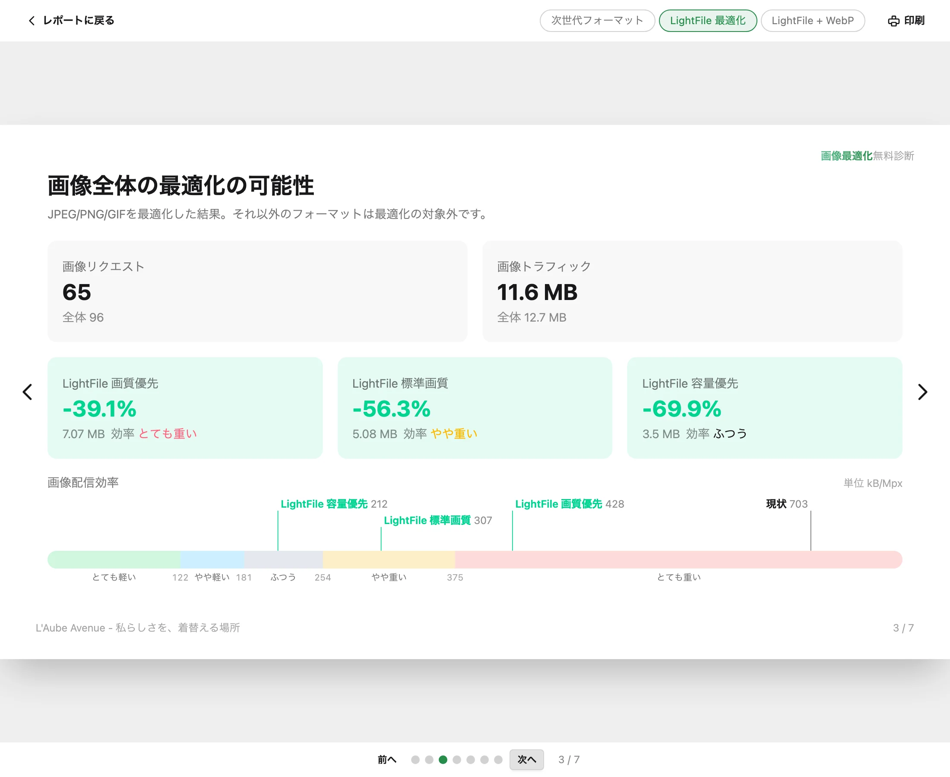Click the green とても軽い bar segment
This screenshot has width=950, height=777.
pos(114,559)
